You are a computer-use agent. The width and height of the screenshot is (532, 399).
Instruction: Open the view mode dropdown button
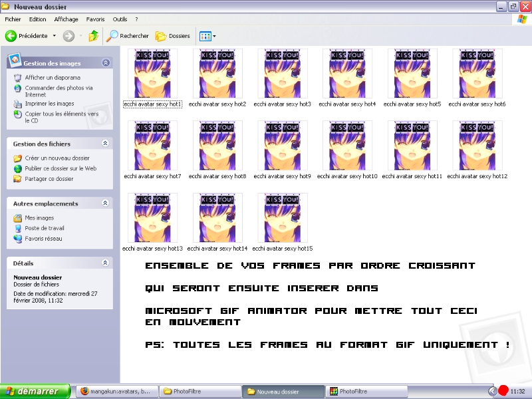[207, 36]
